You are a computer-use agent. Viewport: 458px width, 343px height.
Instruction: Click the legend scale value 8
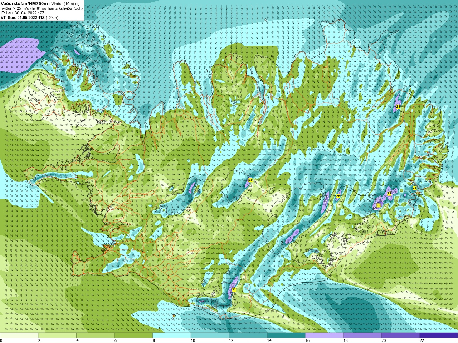[x=154, y=340]
